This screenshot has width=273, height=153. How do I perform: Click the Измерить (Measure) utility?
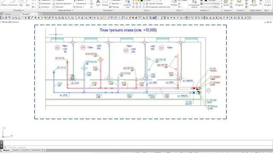click(239, 3)
